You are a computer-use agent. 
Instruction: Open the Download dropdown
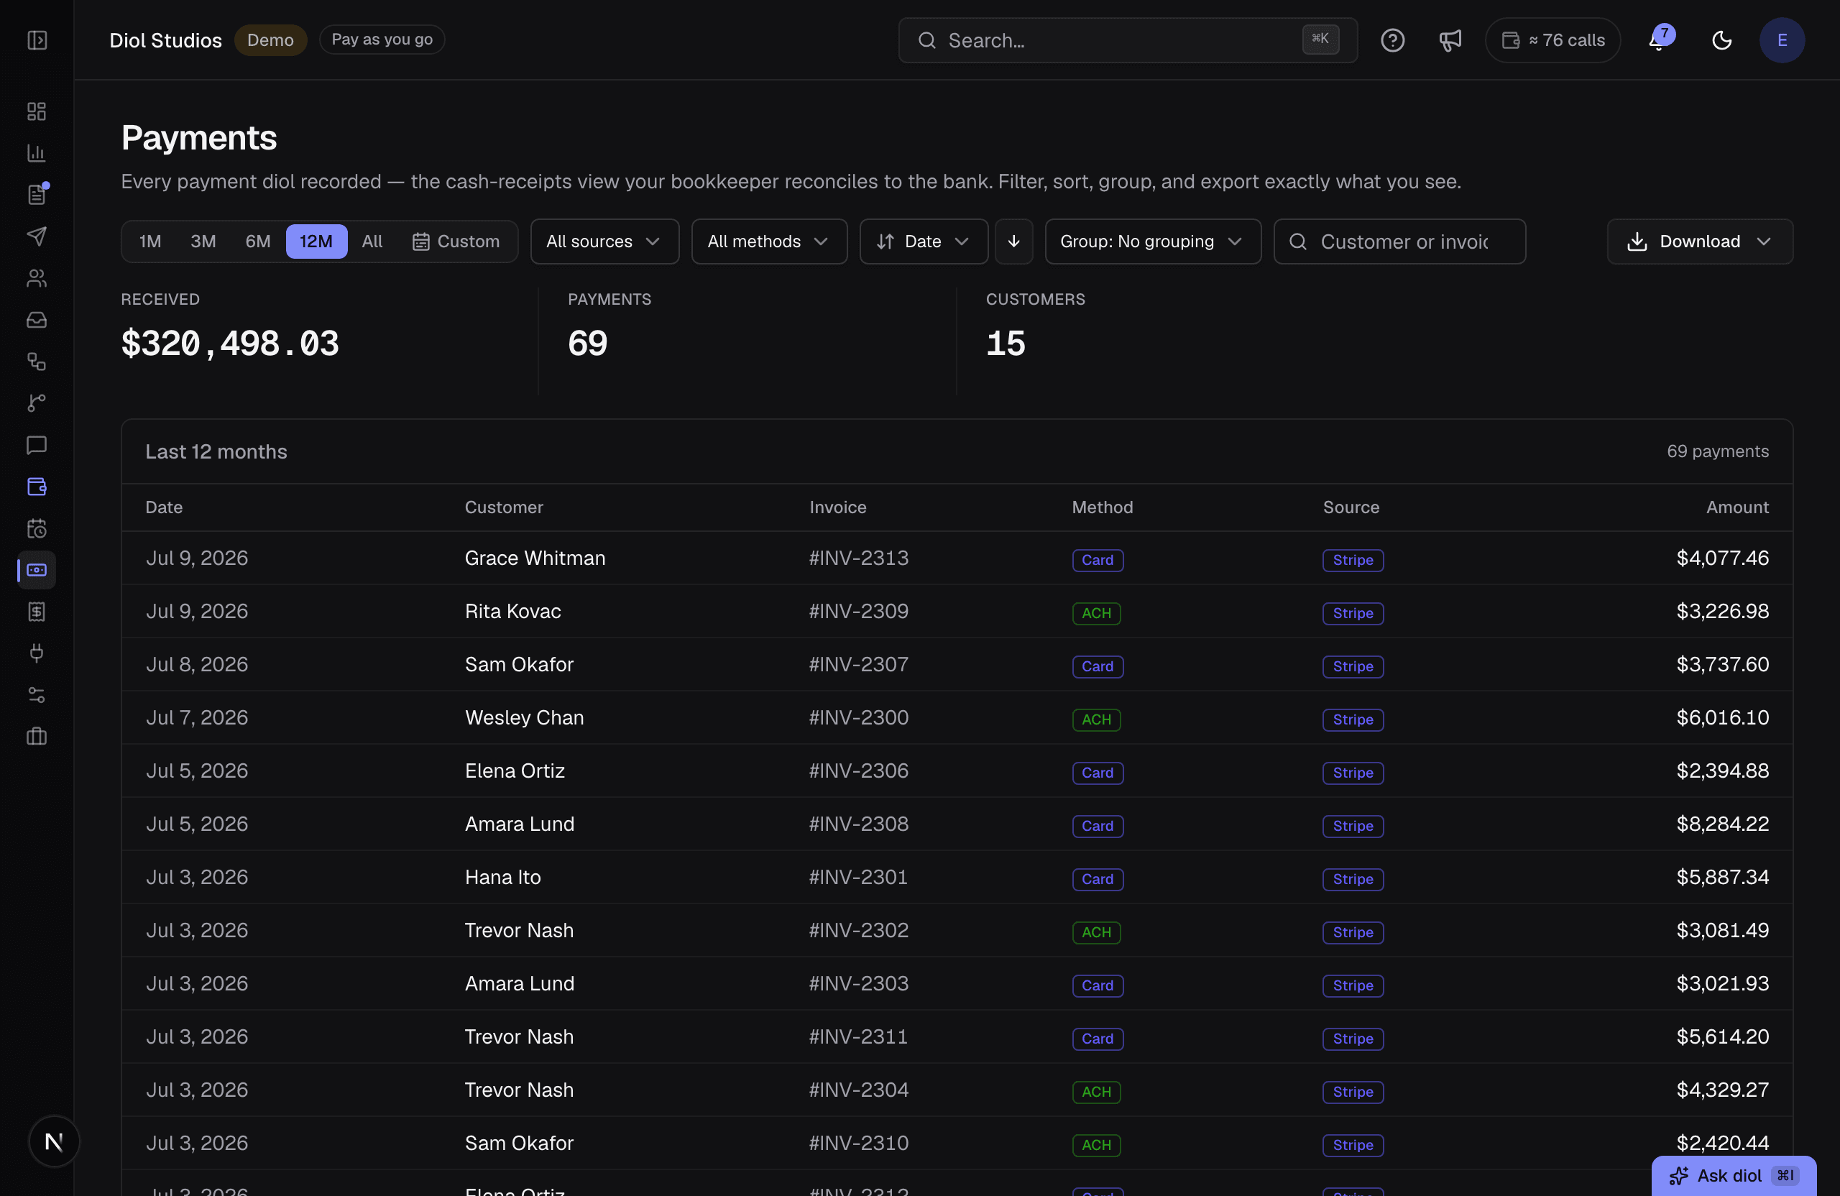1700,241
